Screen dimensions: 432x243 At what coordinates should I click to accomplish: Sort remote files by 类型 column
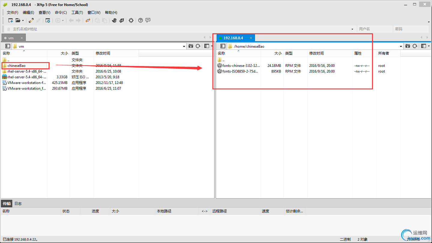[295, 53]
